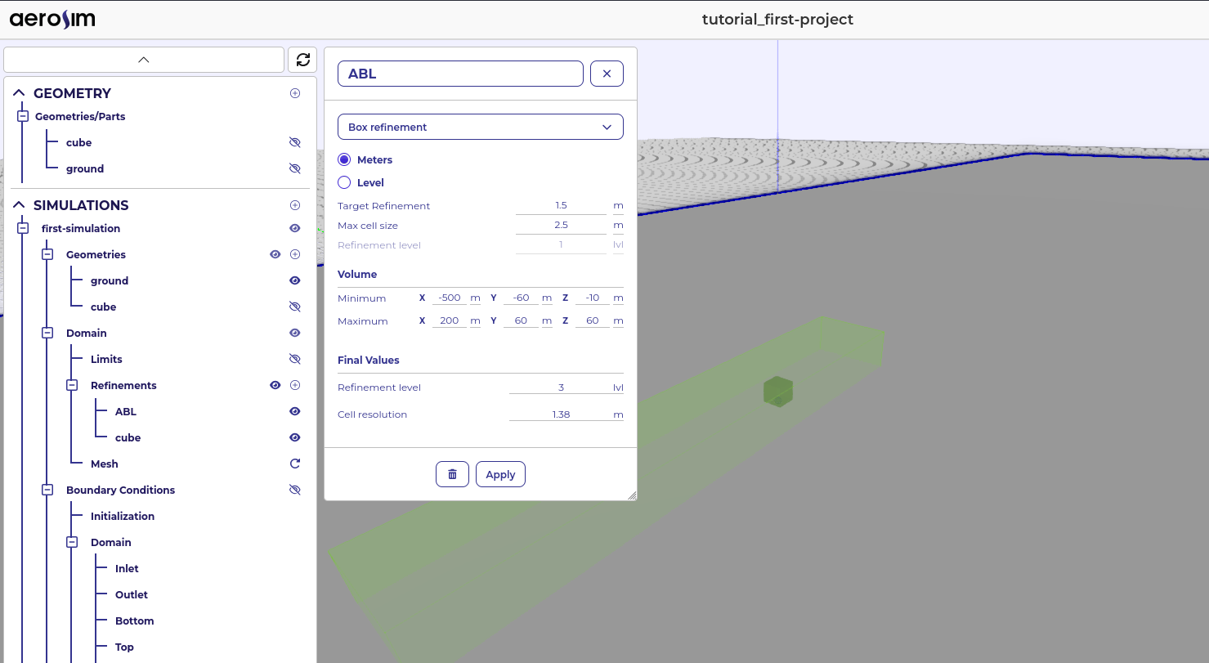Image resolution: width=1209 pixels, height=663 pixels.
Task: Select the Inlet boundary condition
Action: (127, 568)
